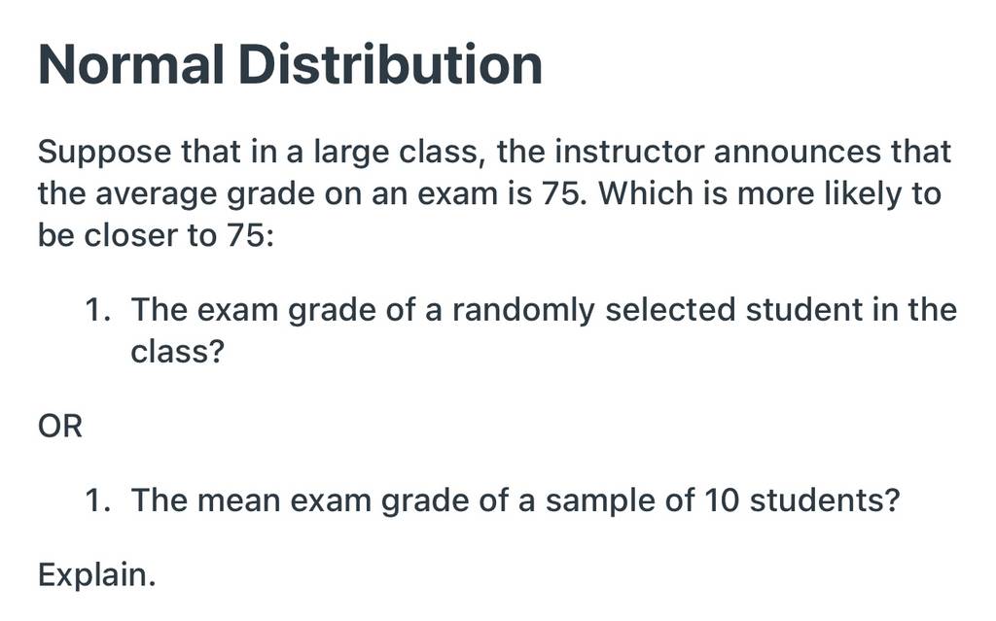The image size is (996, 621).
Task: Click the "Explain." text
Action: (96, 576)
